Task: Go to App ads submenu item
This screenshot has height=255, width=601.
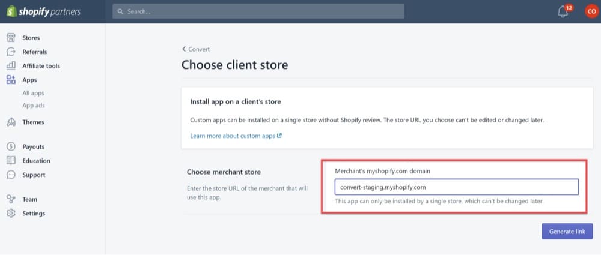Action: 34,106
